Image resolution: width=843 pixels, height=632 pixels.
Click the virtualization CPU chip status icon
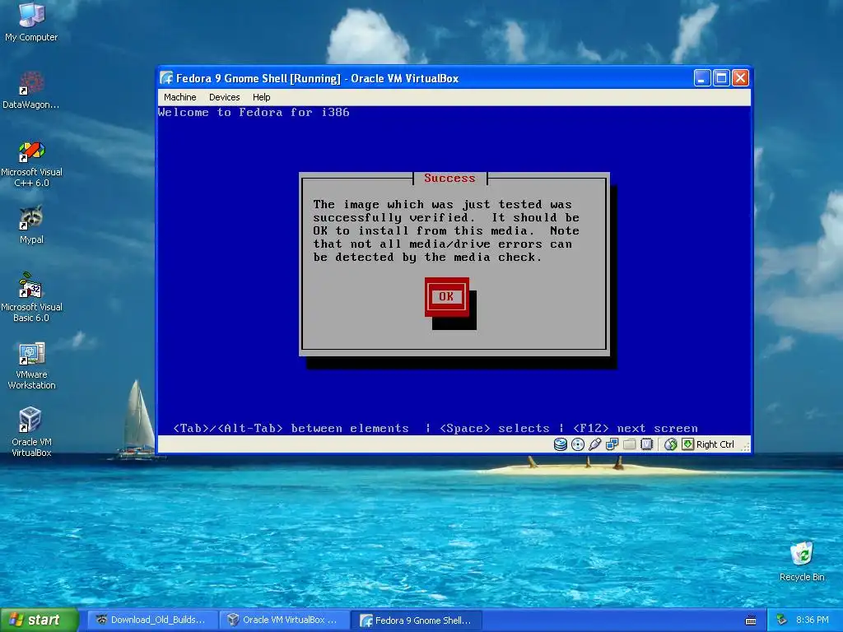(647, 444)
